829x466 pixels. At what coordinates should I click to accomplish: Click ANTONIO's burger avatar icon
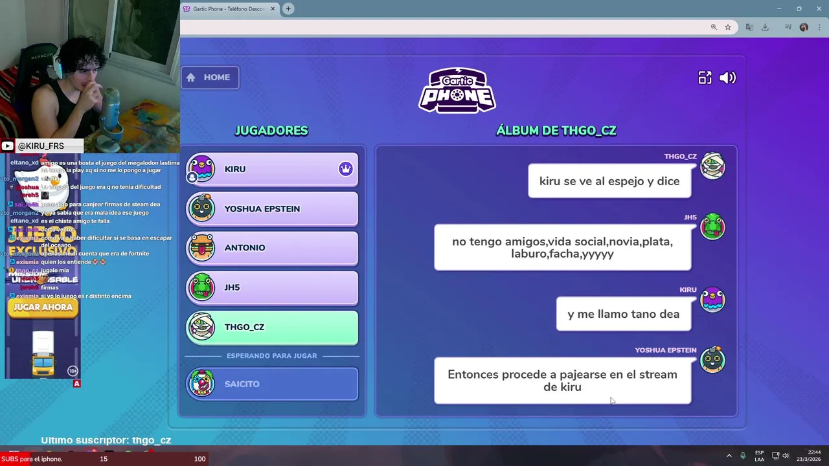(x=201, y=247)
